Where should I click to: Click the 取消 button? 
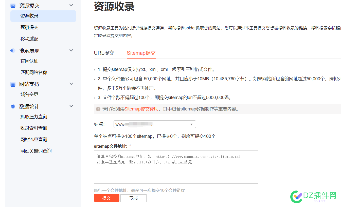(134, 198)
